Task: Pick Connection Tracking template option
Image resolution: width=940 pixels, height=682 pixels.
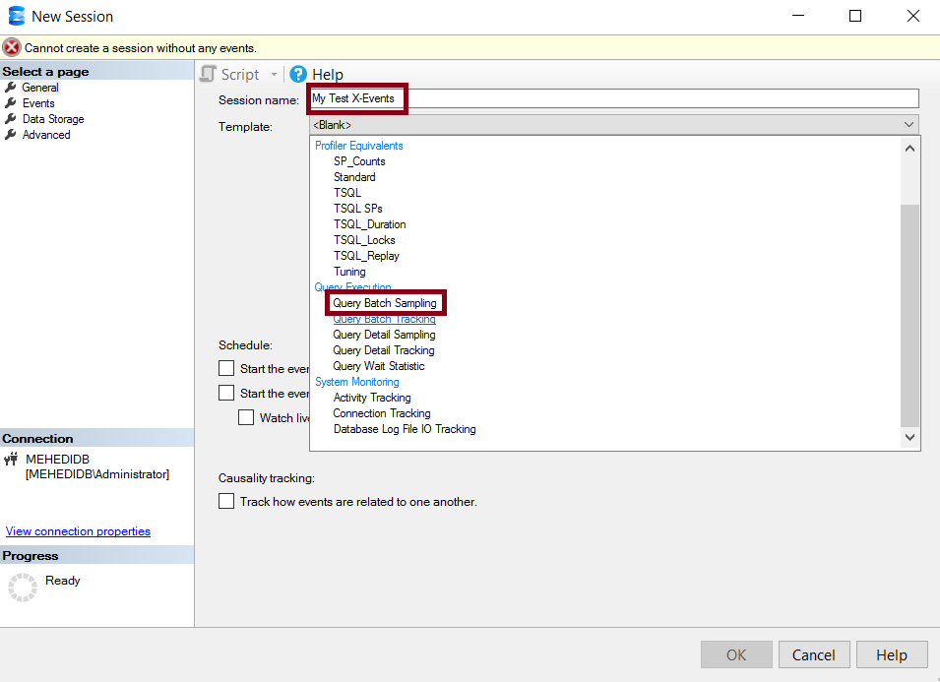Action: [x=382, y=413]
